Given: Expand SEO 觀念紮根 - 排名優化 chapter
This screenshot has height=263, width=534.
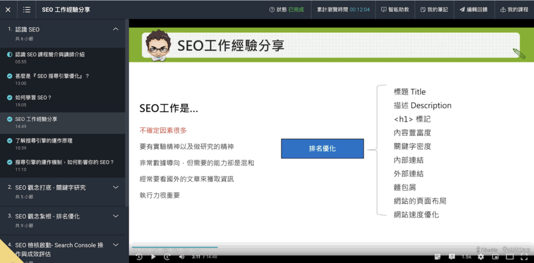Looking at the screenshot, I should (x=116, y=216).
